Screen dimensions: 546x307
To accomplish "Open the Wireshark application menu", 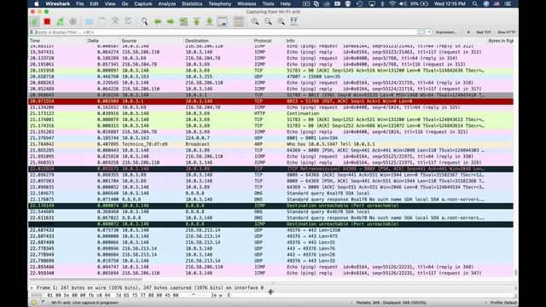I will tap(58, 3).
